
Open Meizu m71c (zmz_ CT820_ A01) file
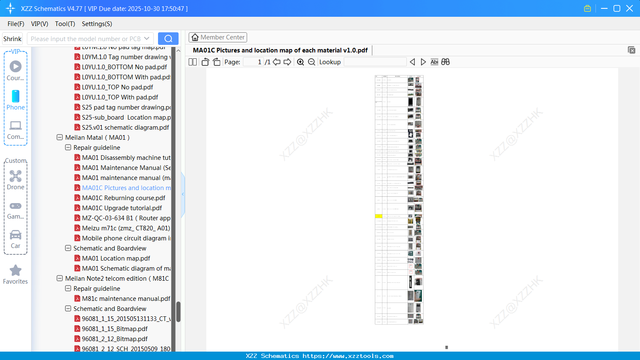click(123, 228)
